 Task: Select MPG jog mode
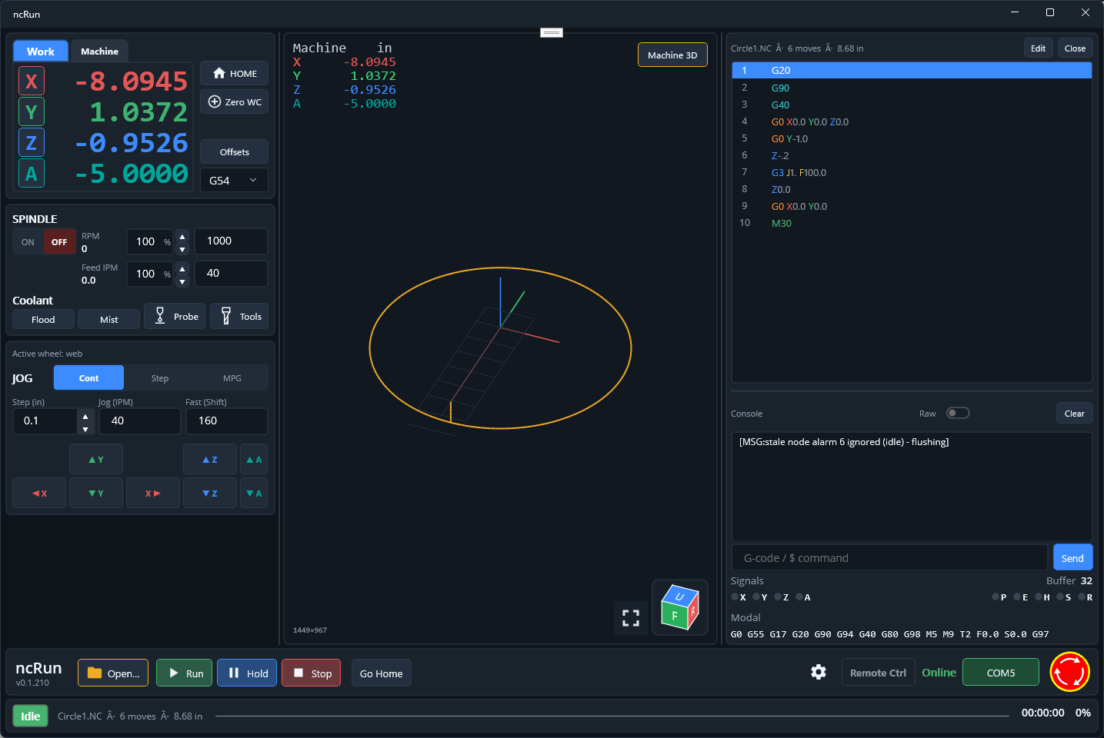tap(232, 377)
